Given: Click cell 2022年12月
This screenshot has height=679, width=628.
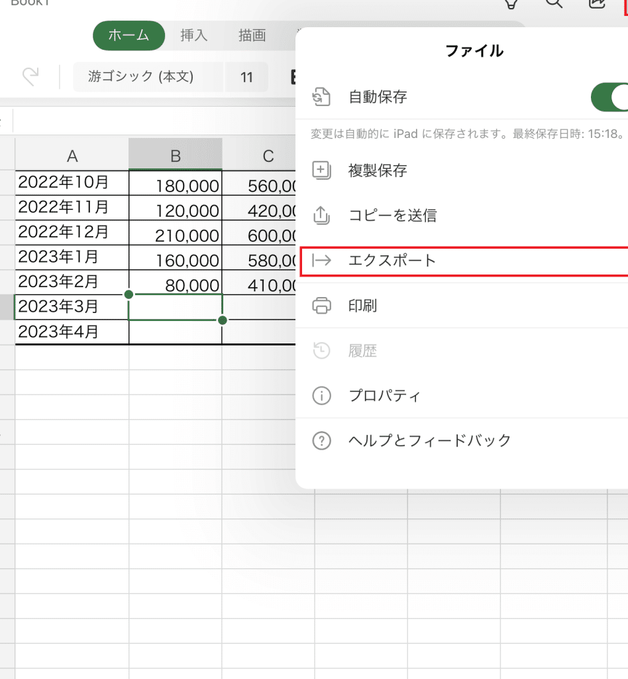Looking at the screenshot, I should point(72,233).
